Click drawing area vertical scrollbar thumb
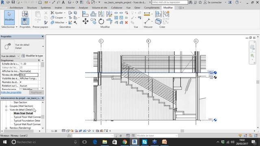Image resolution: width=260 pixels, height=146 pixels. [258, 82]
